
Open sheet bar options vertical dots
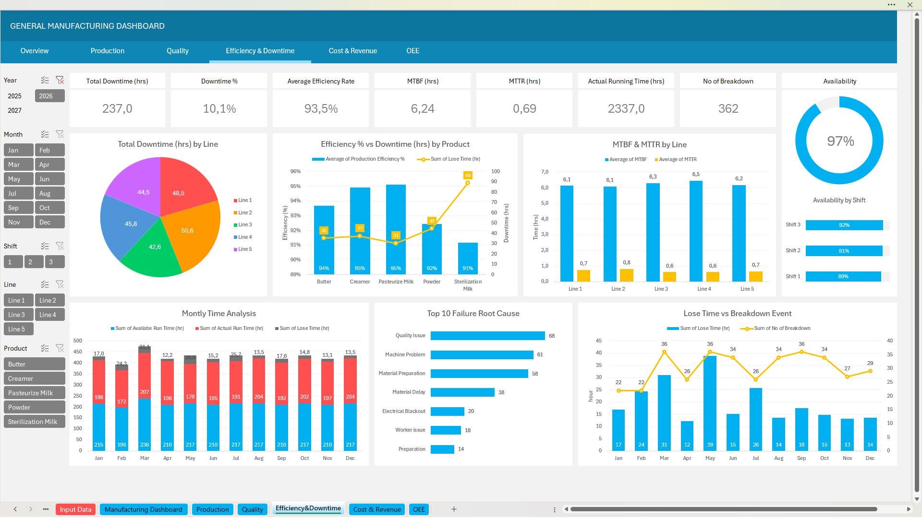tap(555, 509)
